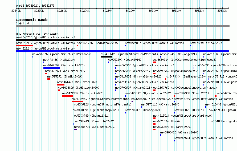Screen dimensions: 237x151
Task: Open nsv4506966 gnomAD label
Action: (145, 65)
